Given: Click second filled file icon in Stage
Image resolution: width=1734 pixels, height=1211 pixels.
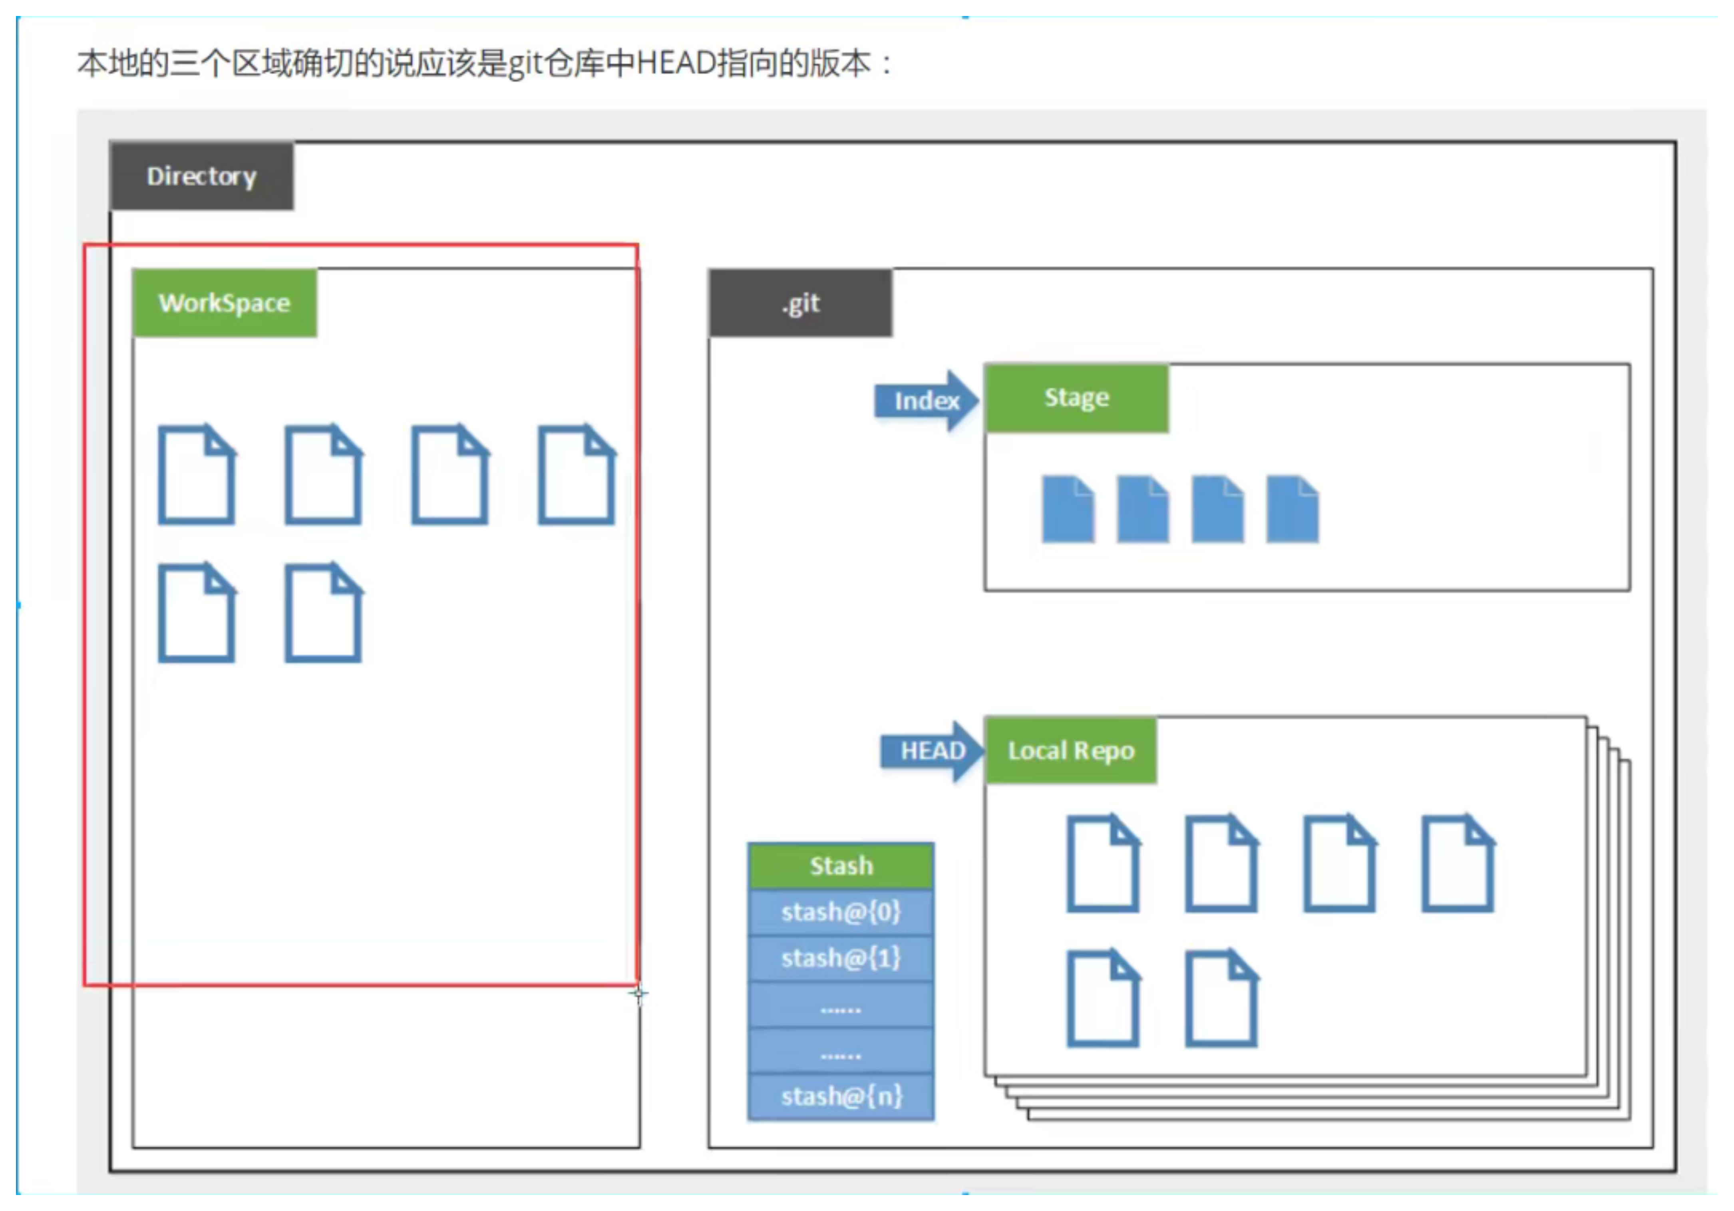Looking at the screenshot, I should pyautogui.click(x=1143, y=509).
